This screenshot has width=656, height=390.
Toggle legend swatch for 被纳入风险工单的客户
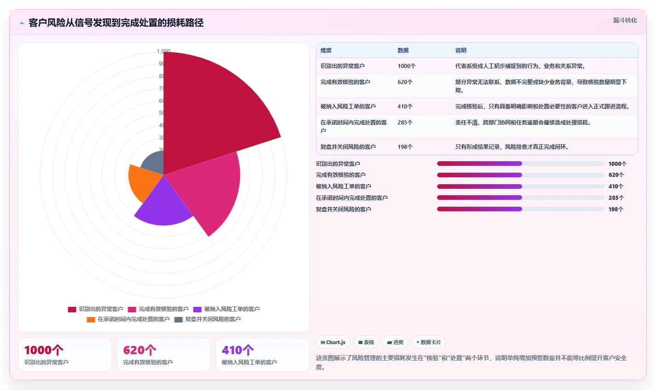(x=197, y=309)
